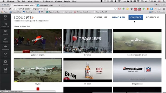This screenshot has width=166, height=93.
Task: Open the Post on Tumblr bookmark
Action: [x=101, y=12]
